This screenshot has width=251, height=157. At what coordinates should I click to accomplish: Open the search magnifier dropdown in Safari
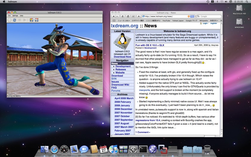point(199,16)
